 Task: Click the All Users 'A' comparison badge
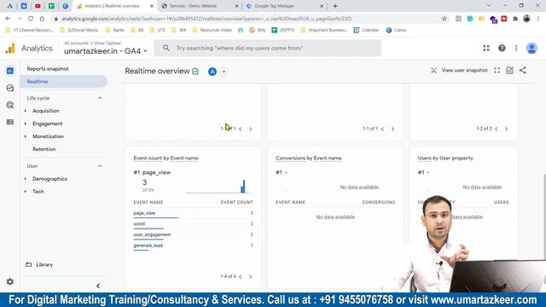[x=212, y=72]
